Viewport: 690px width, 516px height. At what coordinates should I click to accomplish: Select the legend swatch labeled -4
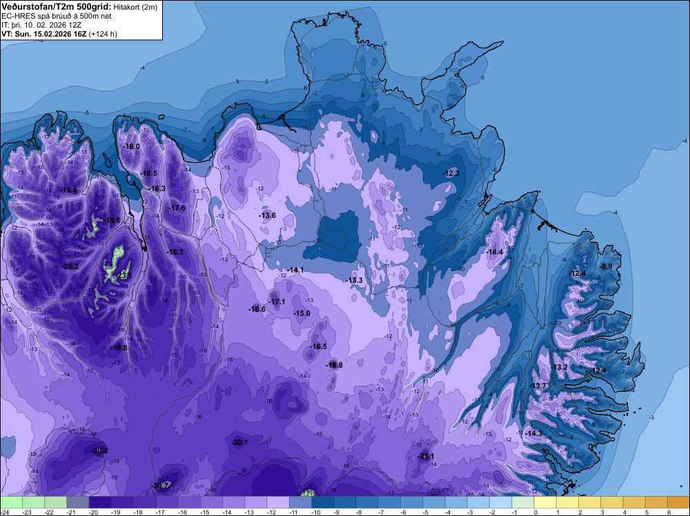[456, 502]
